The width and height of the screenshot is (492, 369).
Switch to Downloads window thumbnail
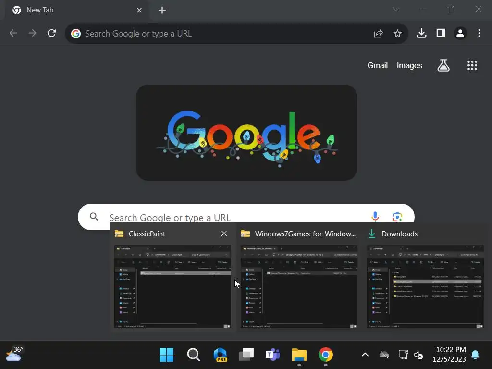[426, 286]
